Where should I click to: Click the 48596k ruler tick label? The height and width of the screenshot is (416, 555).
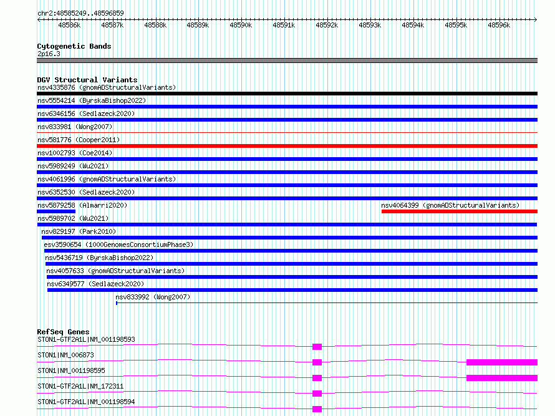point(499,25)
